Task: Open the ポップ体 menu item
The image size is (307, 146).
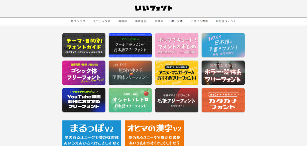Action: point(177,21)
